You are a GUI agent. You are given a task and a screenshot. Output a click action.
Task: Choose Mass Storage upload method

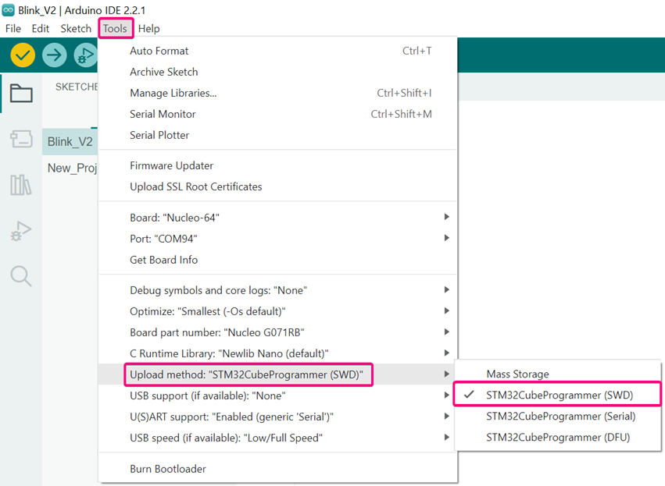click(x=517, y=374)
